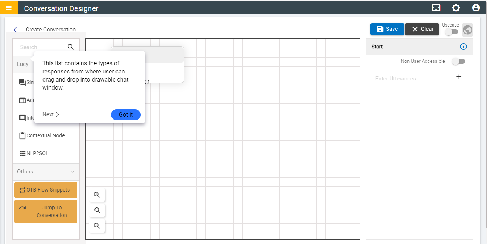The height and width of the screenshot is (244, 487).
Task: Click the search magnifier icon
Action: (71, 47)
